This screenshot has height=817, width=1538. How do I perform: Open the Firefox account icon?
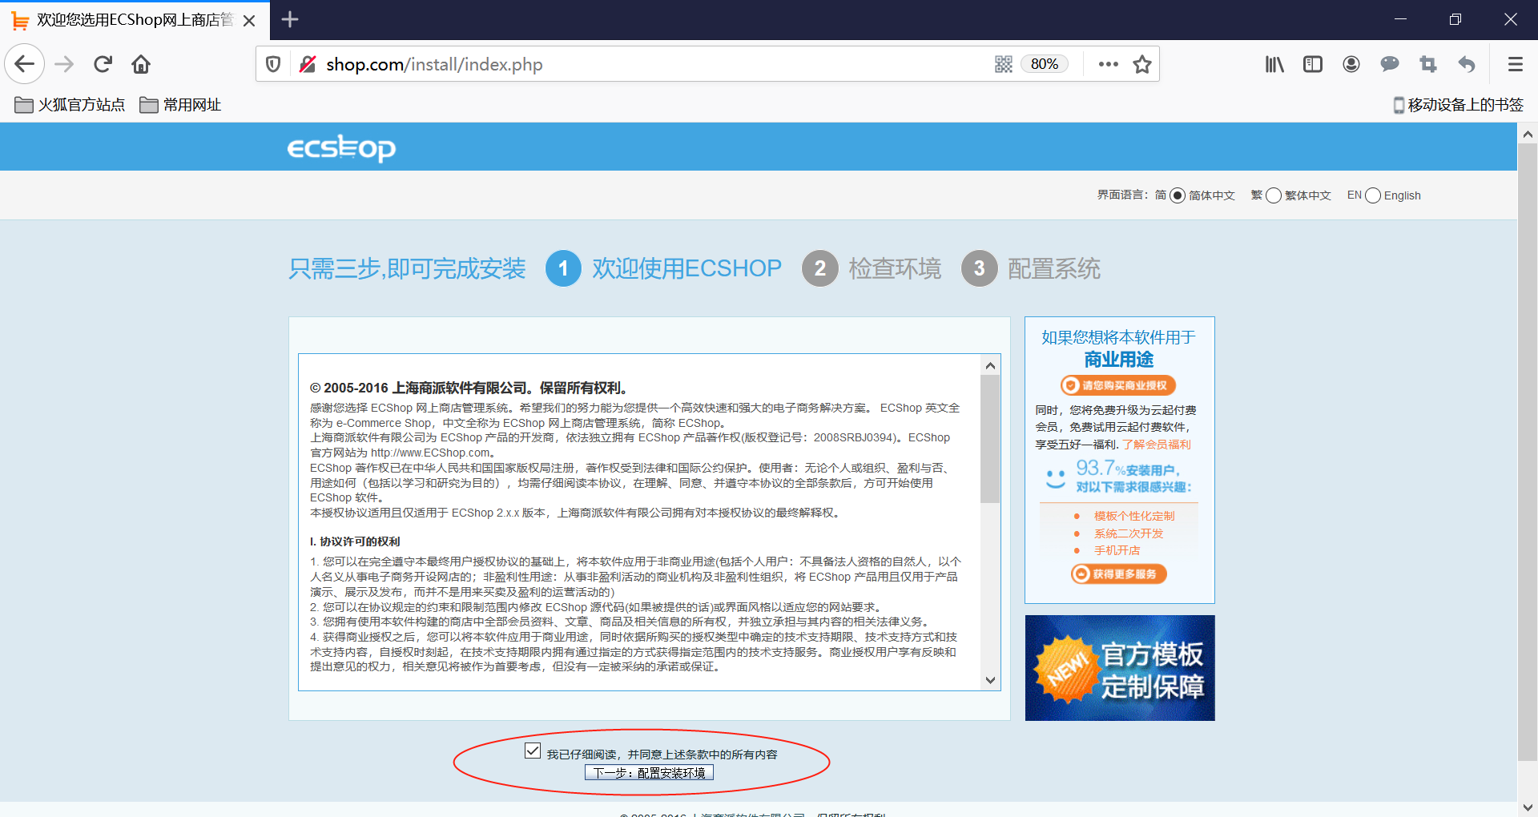click(x=1351, y=64)
